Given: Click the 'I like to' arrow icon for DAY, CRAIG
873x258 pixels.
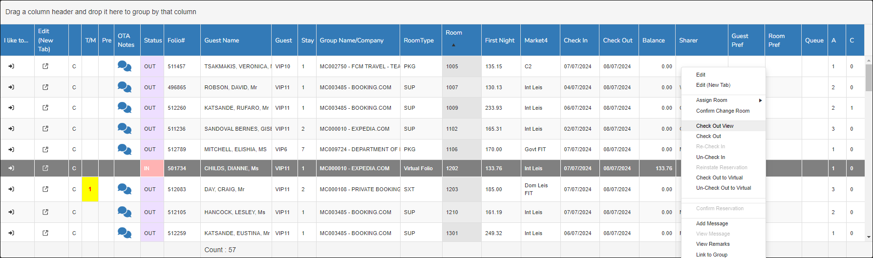Looking at the screenshot, I should [11, 189].
